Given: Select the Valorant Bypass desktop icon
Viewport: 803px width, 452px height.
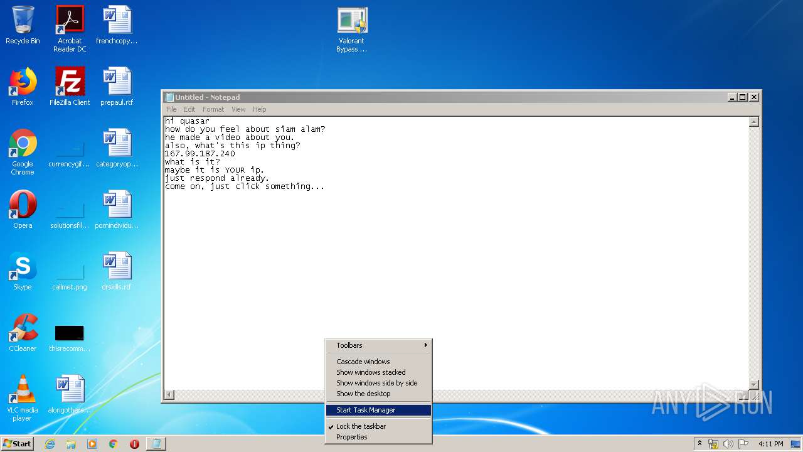Looking at the screenshot, I should [x=351, y=30].
